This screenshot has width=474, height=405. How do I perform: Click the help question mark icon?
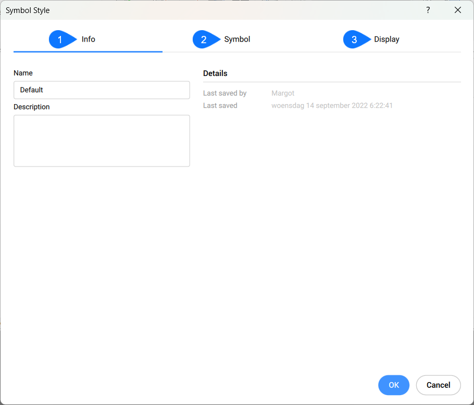pos(428,10)
